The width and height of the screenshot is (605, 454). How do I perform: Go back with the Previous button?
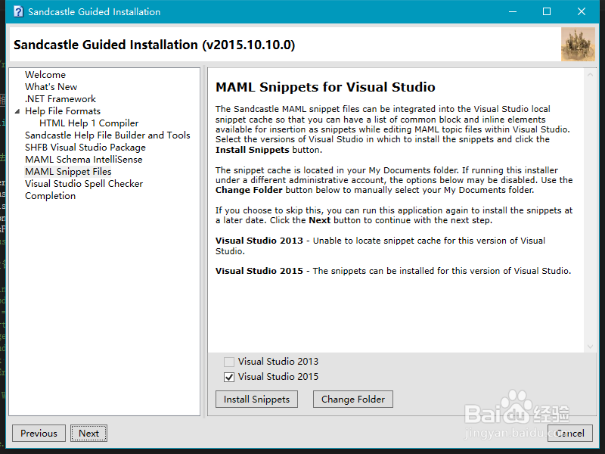pyautogui.click(x=39, y=433)
